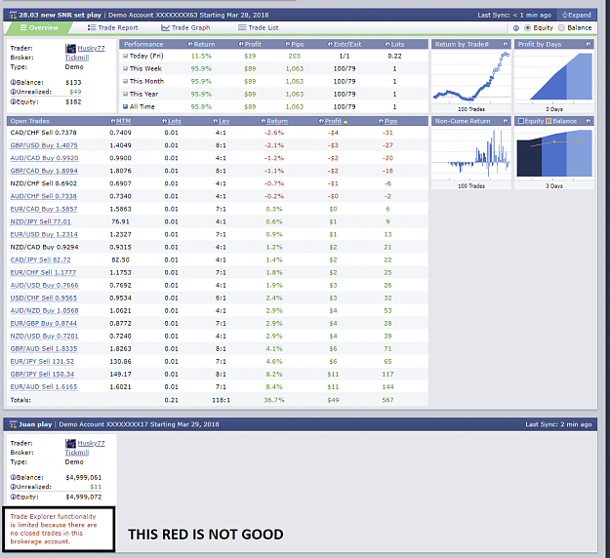The height and width of the screenshot is (558, 610).
Task: Open GBP/USD Buy 1.4075 trade
Action: coord(44,145)
